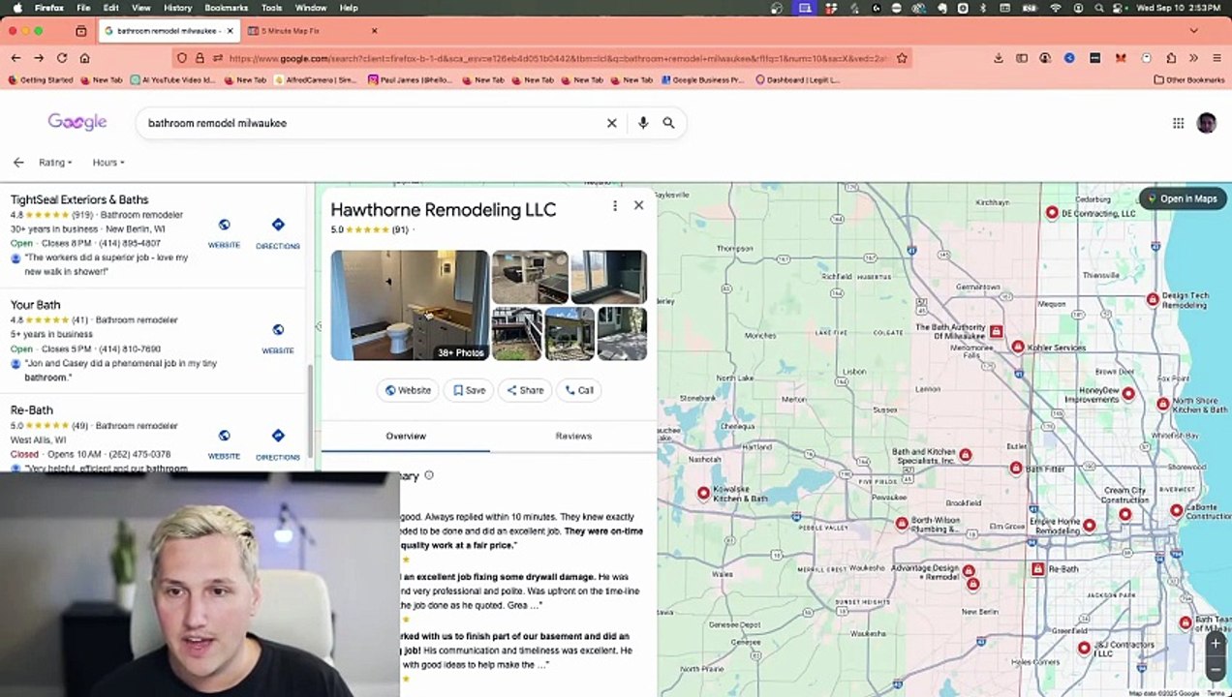The height and width of the screenshot is (697, 1232).
Task: Click the Kohler Services map pin
Action: click(1018, 347)
